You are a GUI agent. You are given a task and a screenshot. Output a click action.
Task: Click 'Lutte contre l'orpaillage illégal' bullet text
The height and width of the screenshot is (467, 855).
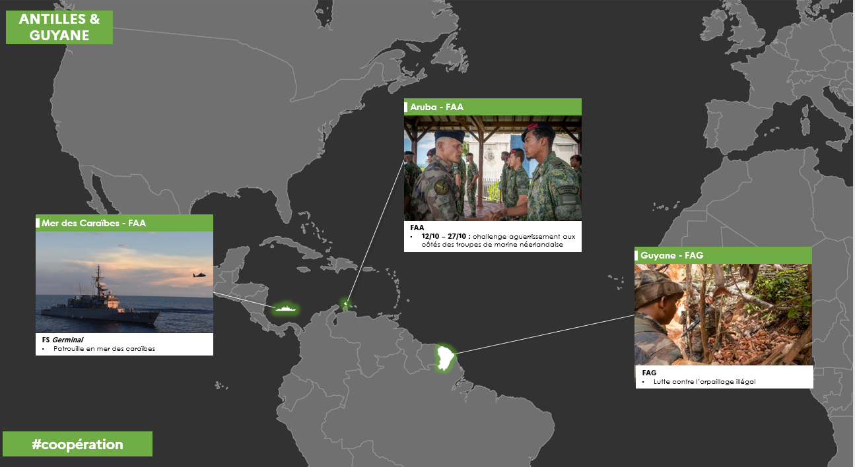click(704, 381)
